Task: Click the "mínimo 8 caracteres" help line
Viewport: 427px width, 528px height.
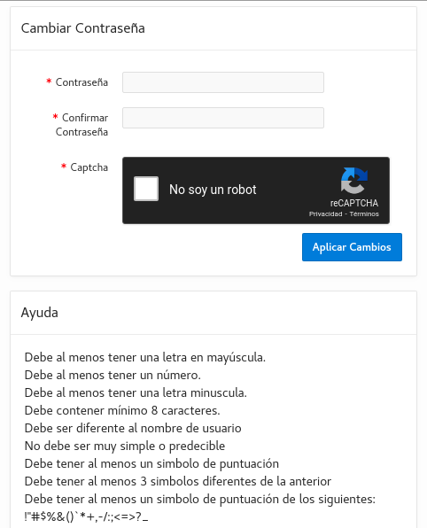Action: click(x=122, y=411)
